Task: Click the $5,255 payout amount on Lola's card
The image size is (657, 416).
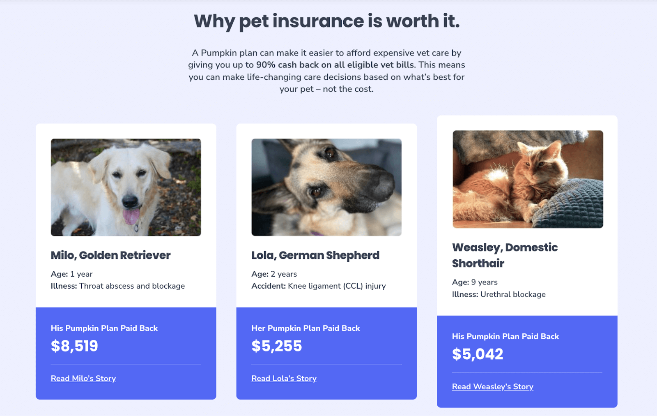Action: tap(276, 346)
